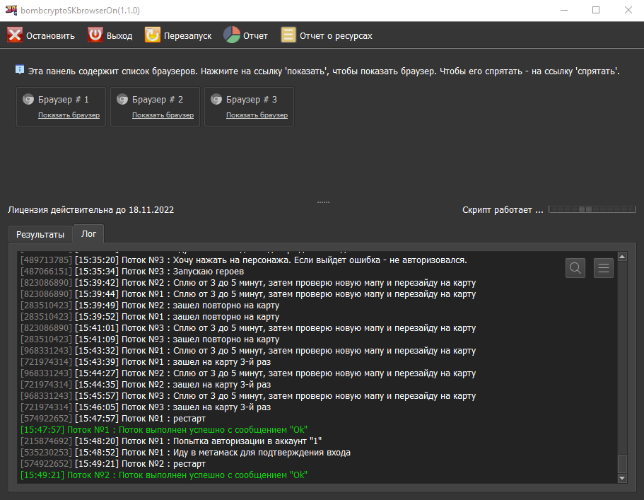
Task: Click the Браузер # 1 title text
Action: pyautogui.click(x=63, y=100)
